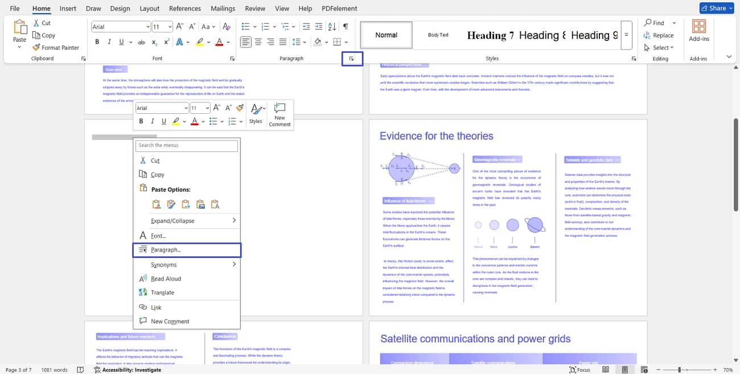Expand the Styles gallery more arrow
Screen dimensions: 740x374
pyautogui.click(x=626, y=35)
